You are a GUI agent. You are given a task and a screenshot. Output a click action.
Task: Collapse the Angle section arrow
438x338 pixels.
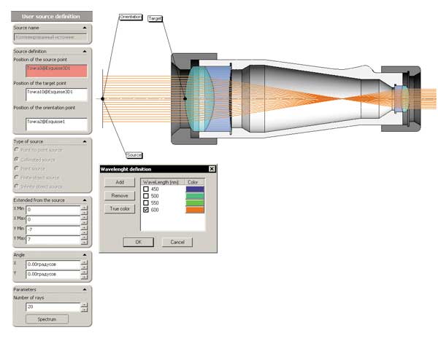pos(87,254)
